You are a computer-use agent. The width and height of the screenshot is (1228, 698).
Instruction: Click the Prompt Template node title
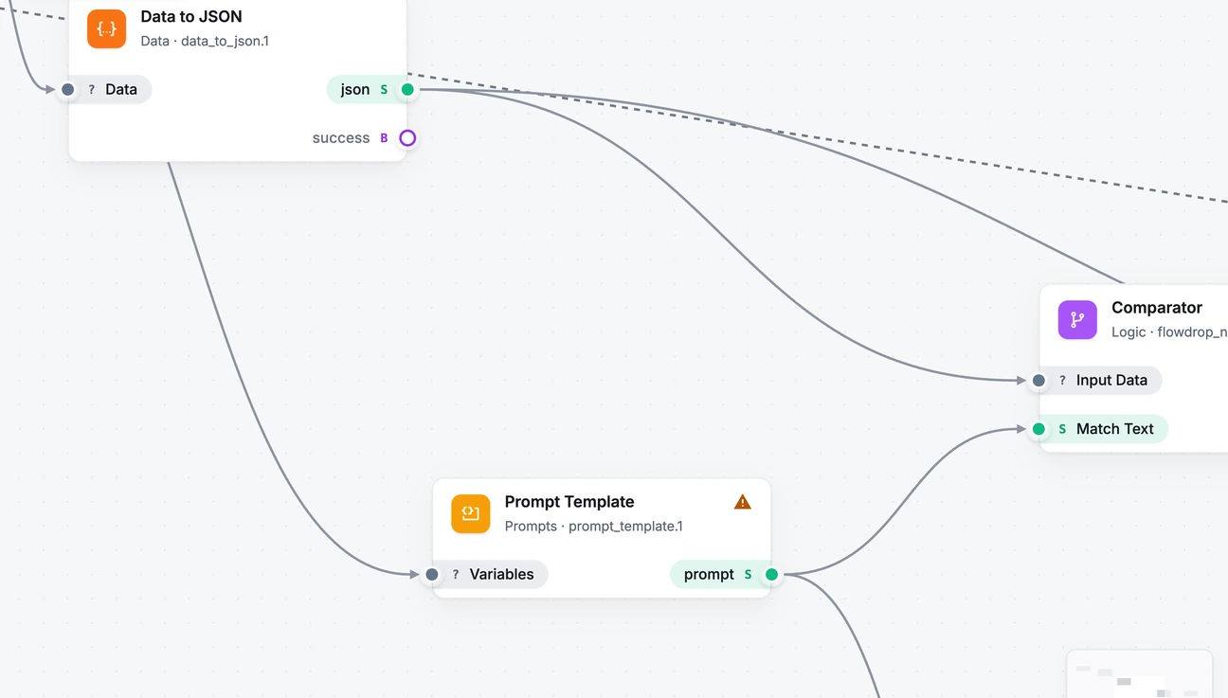coord(569,502)
